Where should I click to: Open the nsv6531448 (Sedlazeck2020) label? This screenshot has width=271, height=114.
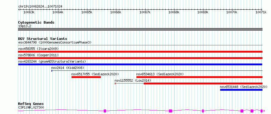click(x=244, y=87)
